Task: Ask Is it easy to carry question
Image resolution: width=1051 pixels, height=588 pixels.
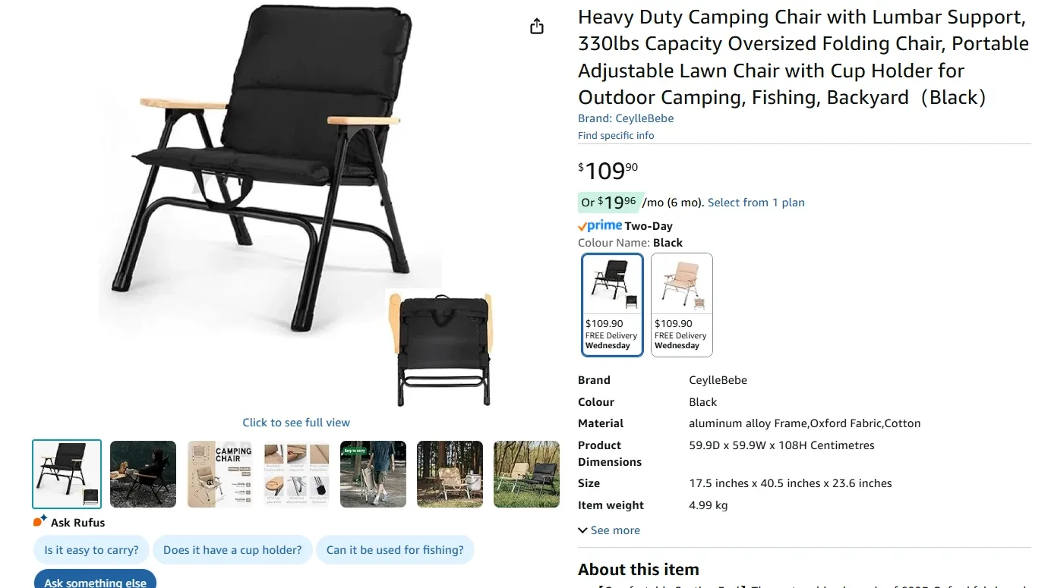Action: point(90,550)
